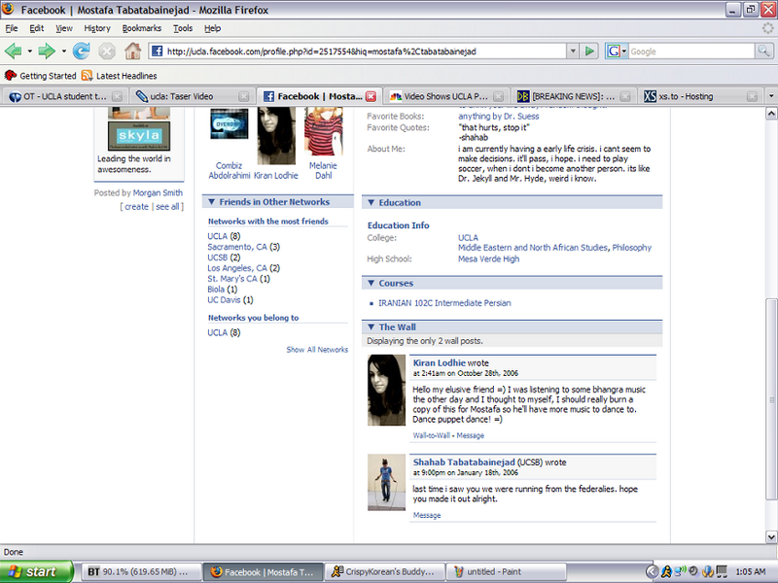The width and height of the screenshot is (778, 583).
Task: Open Shahab Tabatabainejad profile link
Action: [x=464, y=463]
